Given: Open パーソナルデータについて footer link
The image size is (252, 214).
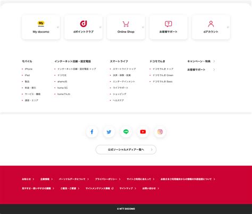Looking at the screenshot, I should (72, 179).
